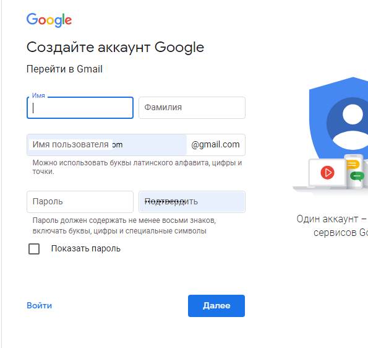Click the blue shield account illustration
The height and width of the screenshot is (348, 368).
pyautogui.click(x=339, y=119)
